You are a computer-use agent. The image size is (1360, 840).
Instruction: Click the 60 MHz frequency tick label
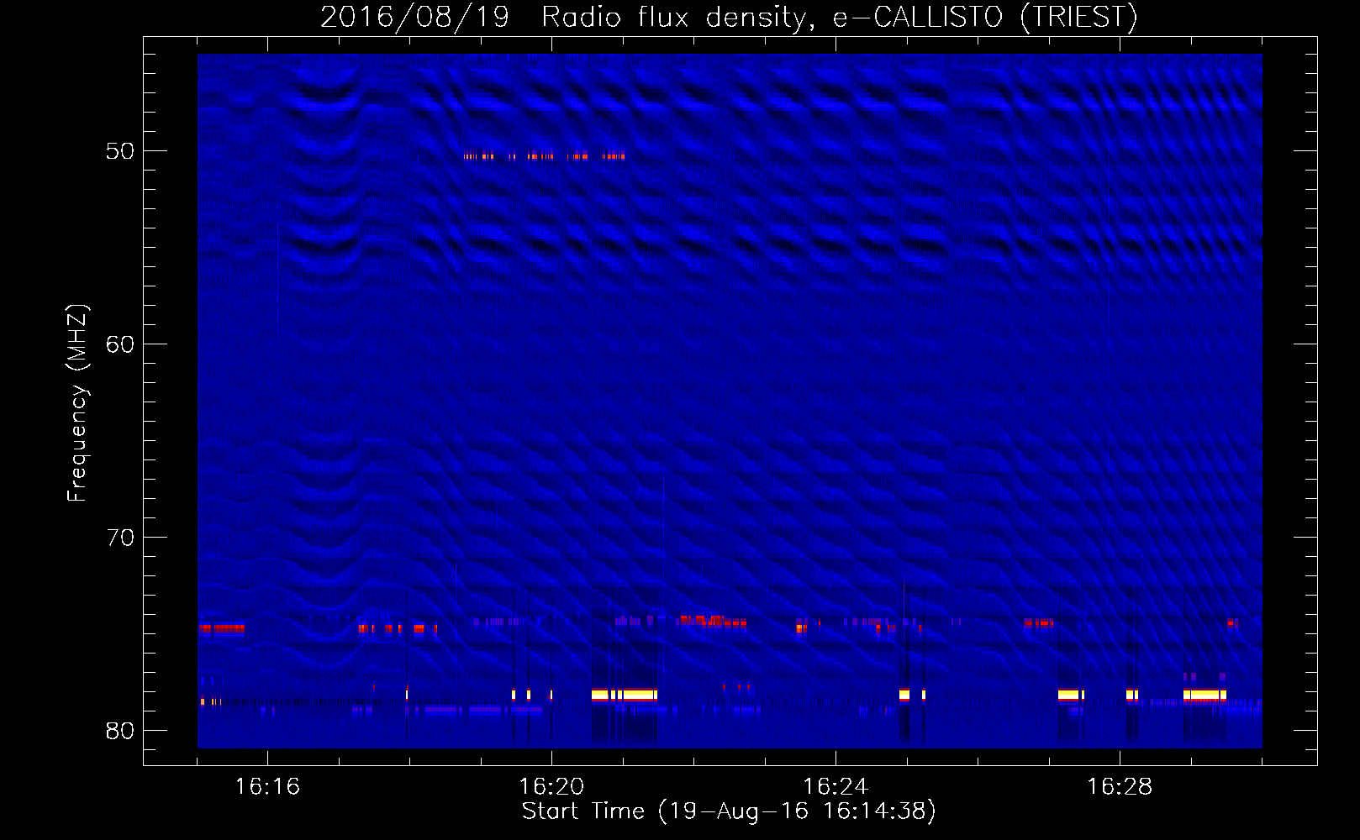click(x=119, y=344)
